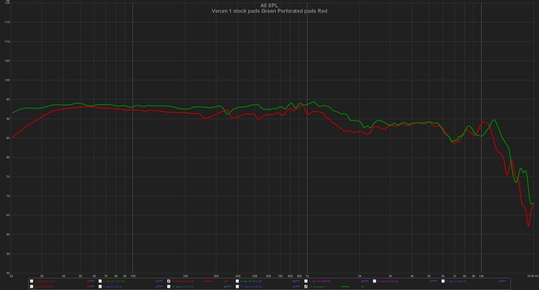Click the green line sample in legend
The width and height of the screenshot is (539, 290).
345,287
